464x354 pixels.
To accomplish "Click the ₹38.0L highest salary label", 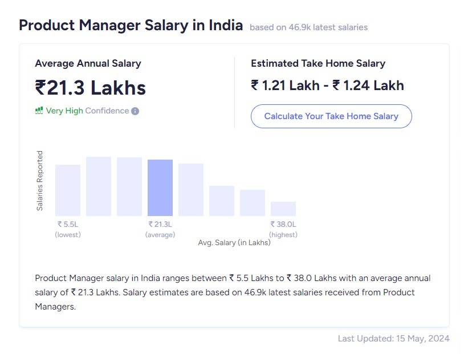I will tap(283, 224).
